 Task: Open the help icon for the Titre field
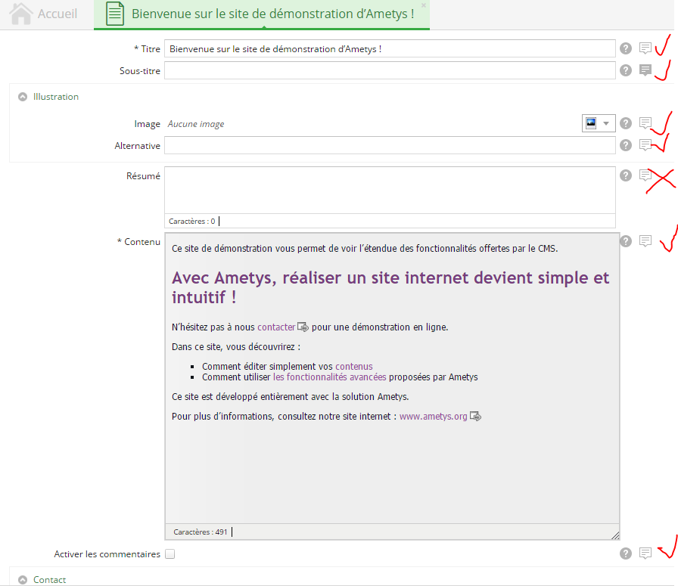(x=626, y=48)
